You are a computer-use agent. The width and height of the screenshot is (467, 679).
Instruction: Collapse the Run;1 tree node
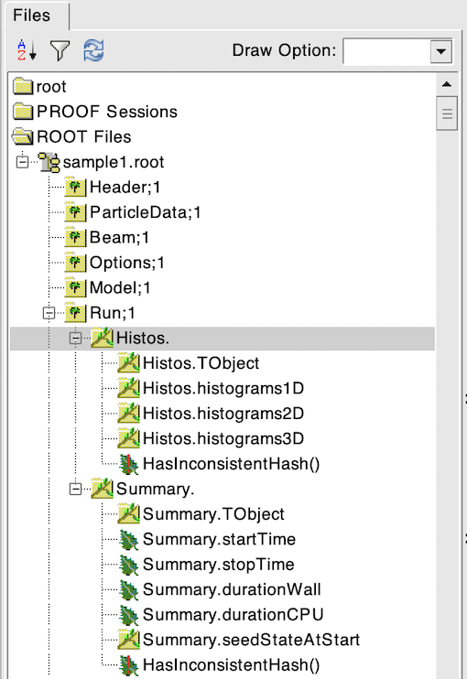[x=49, y=313]
